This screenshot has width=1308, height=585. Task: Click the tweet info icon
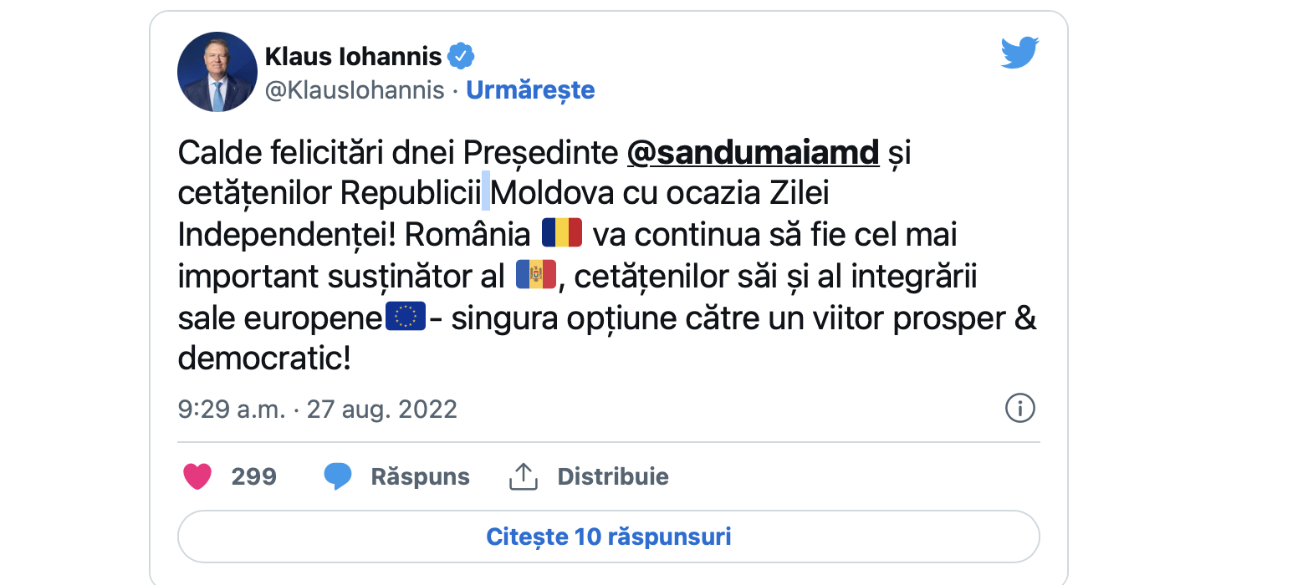[x=1019, y=409]
